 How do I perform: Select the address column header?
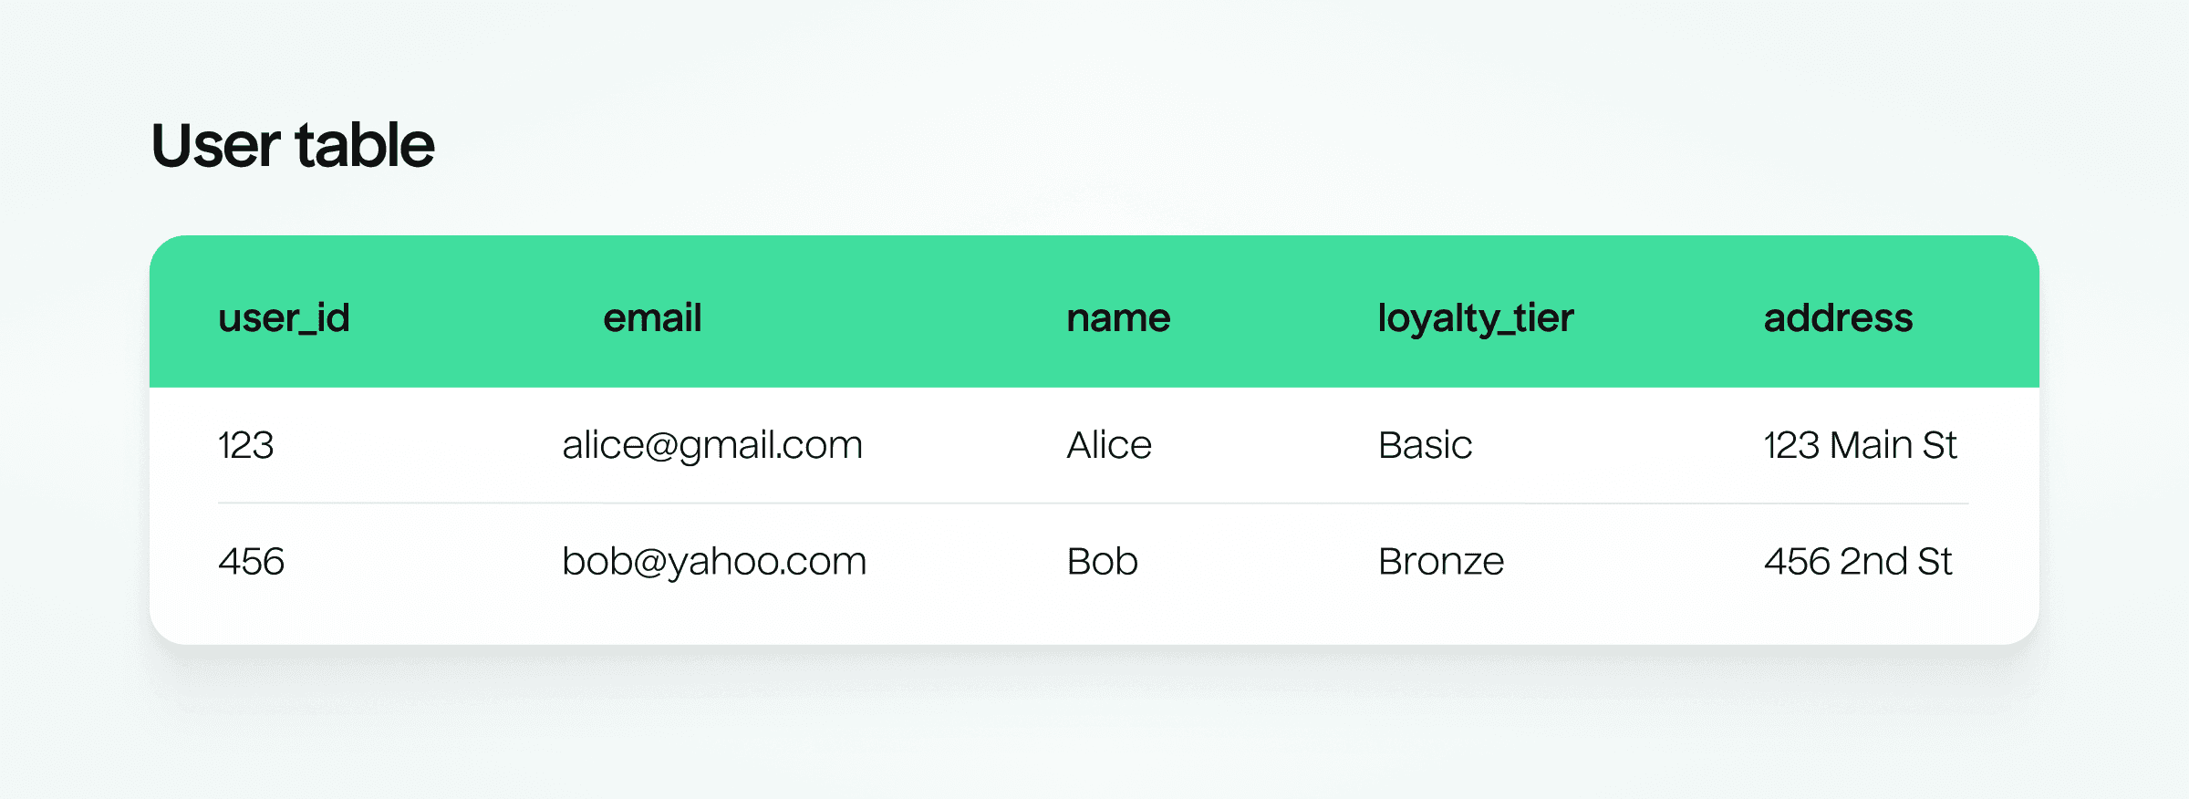pyautogui.click(x=1838, y=318)
